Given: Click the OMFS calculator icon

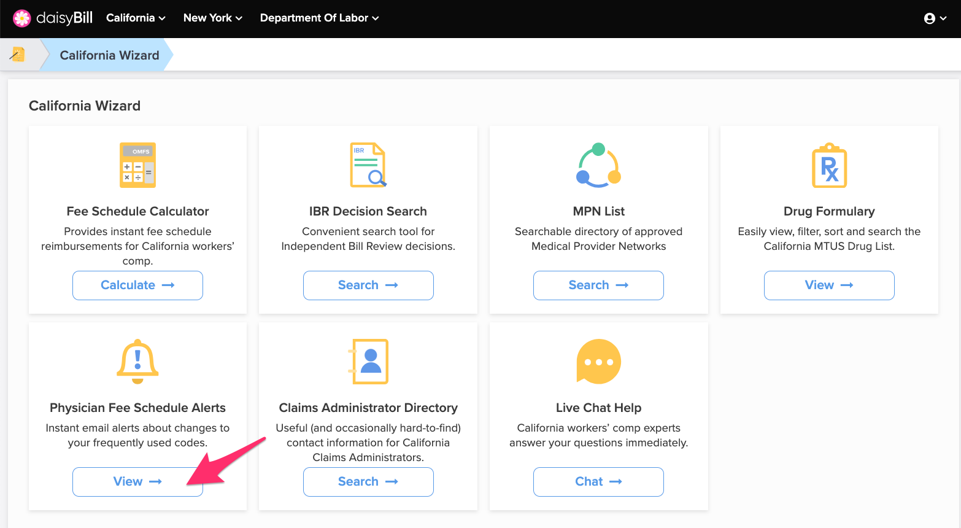Looking at the screenshot, I should coord(137,165).
